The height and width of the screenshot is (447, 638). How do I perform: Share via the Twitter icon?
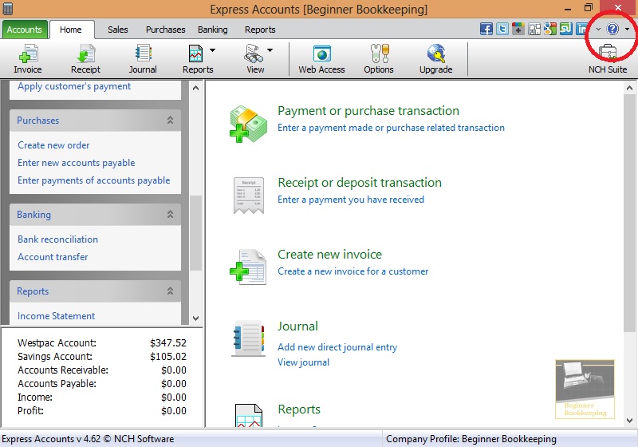click(x=502, y=30)
